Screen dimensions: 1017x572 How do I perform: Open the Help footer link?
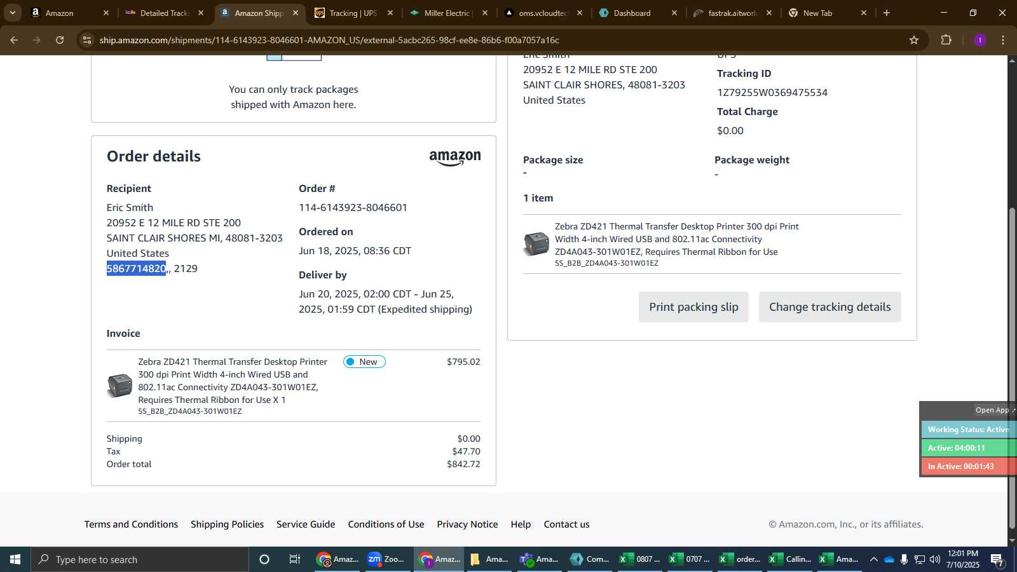521,524
